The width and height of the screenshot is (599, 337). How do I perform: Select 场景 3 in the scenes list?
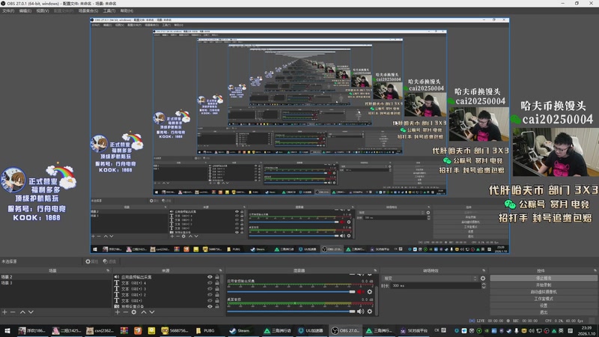click(x=55, y=283)
